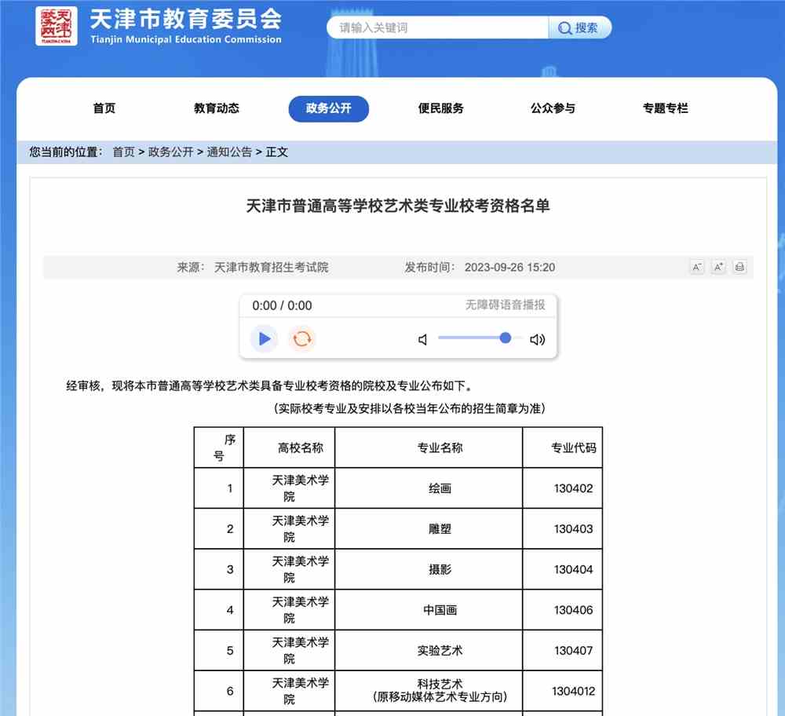Go to 首页 in the breadcrumb
785x716 pixels.
pos(124,152)
